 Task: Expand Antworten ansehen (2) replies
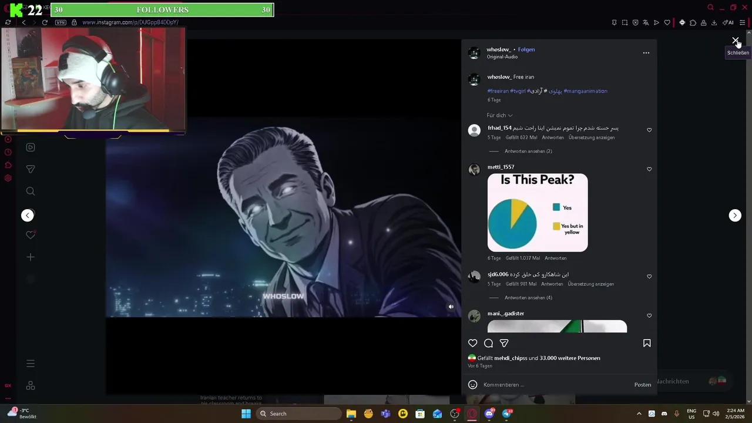click(x=528, y=151)
